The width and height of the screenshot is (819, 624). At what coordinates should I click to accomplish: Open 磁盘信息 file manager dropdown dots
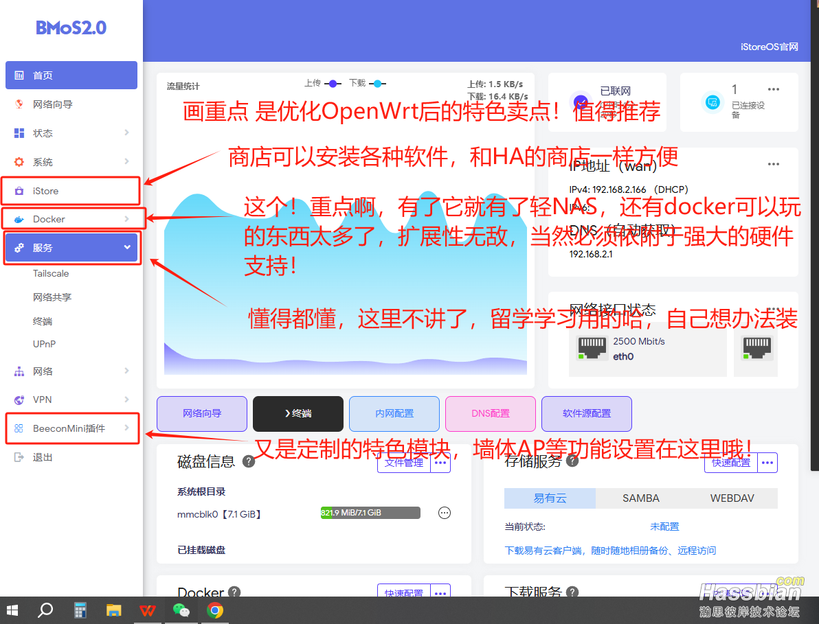(x=440, y=463)
